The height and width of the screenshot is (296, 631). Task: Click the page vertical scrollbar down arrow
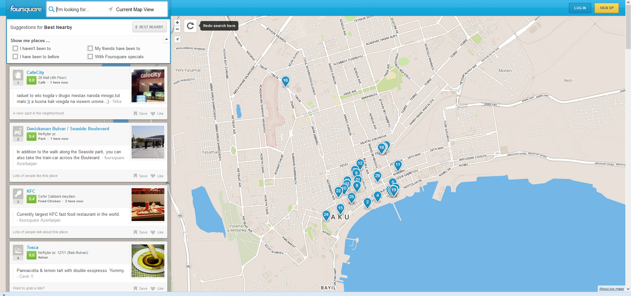(x=628, y=289)
